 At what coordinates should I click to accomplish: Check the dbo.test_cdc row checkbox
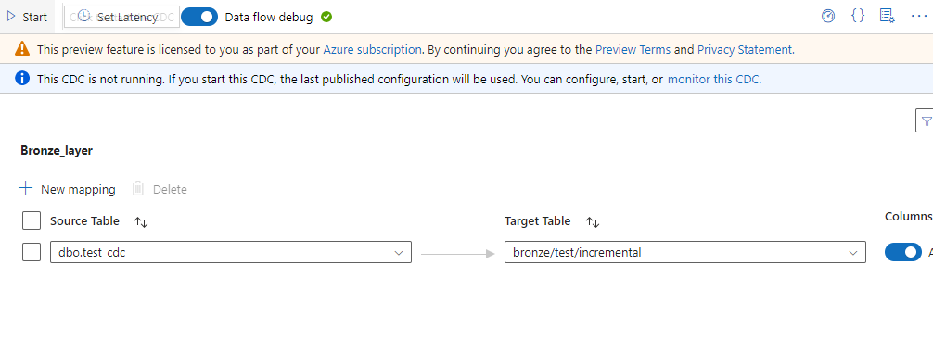coord(32,252)
